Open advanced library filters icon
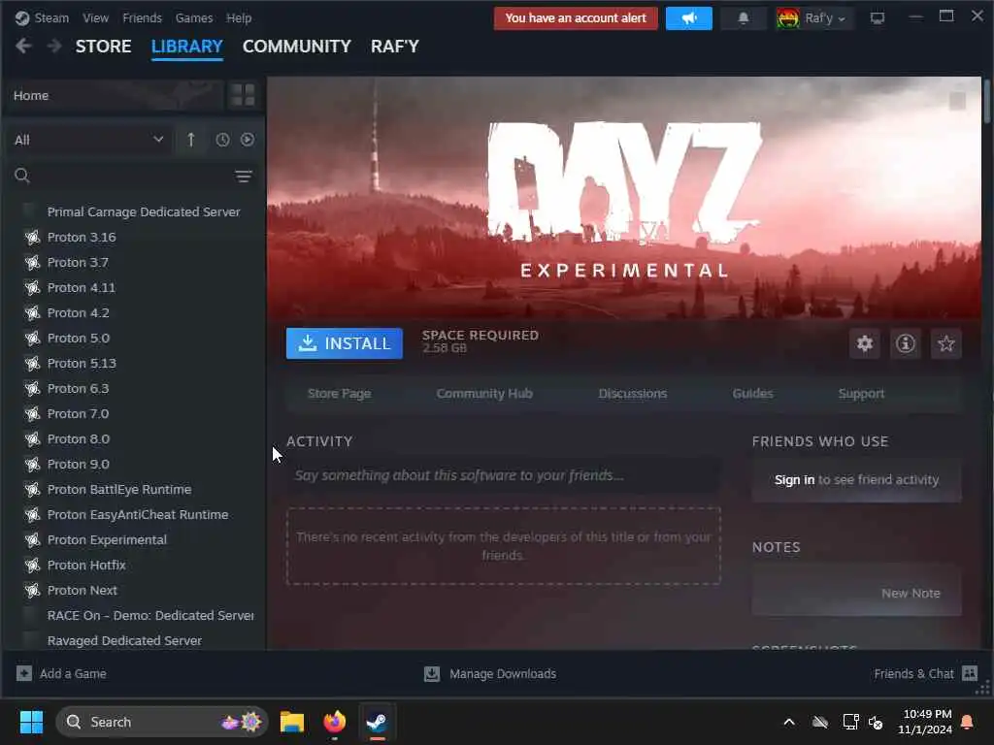994x745 pixels. [244, 177]
